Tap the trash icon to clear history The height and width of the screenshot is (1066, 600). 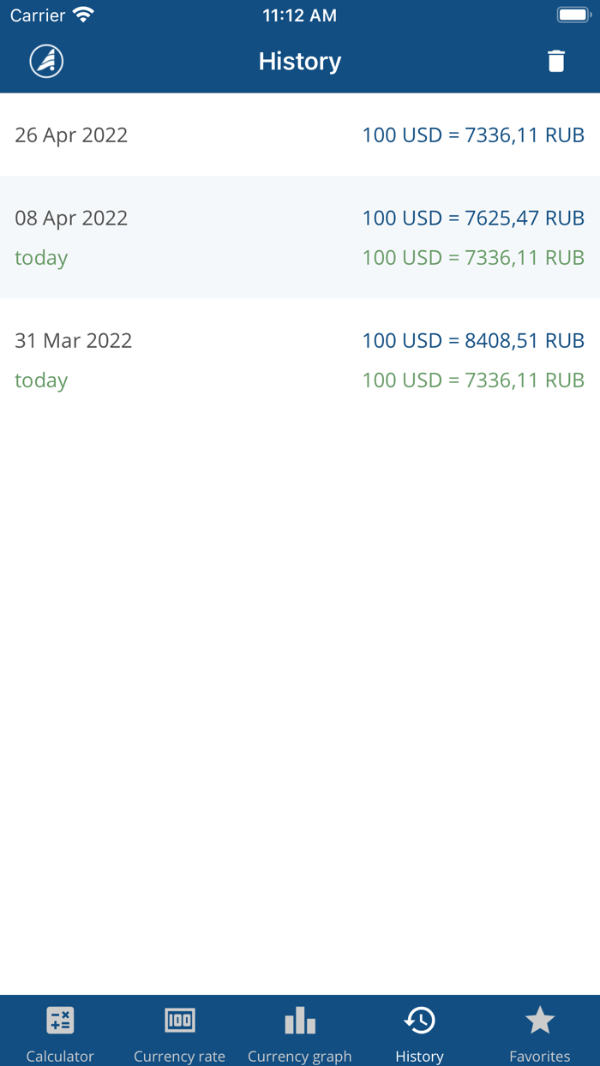[556, 61]
